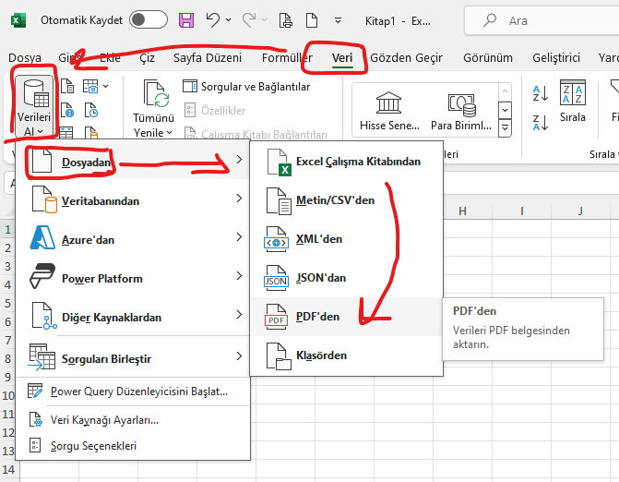Switch to the Çiz tab

pyautogui.click(x=148, y=57)
